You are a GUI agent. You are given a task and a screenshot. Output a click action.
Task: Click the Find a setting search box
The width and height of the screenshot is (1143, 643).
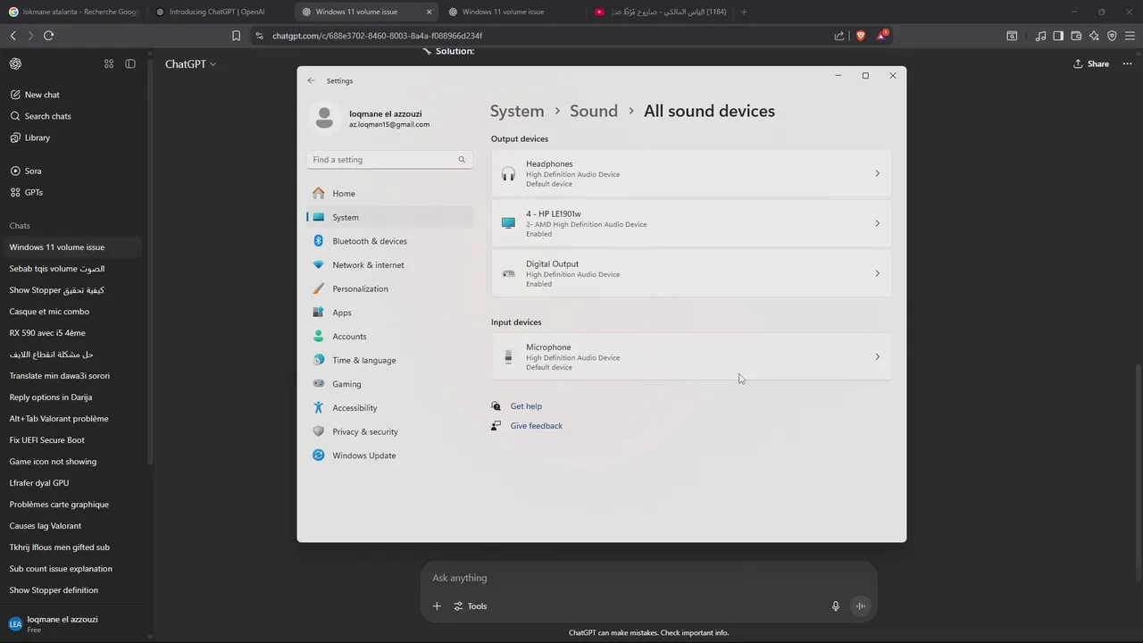tap(389, 160)
